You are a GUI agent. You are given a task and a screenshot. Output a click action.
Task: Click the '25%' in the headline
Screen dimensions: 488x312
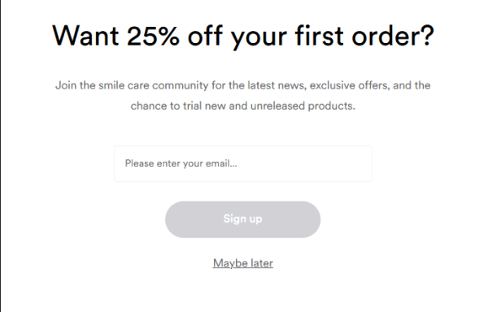pos(153,36)
